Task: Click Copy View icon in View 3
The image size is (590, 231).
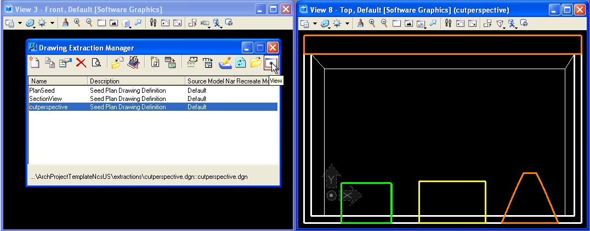Action: [x=192, y=24]
